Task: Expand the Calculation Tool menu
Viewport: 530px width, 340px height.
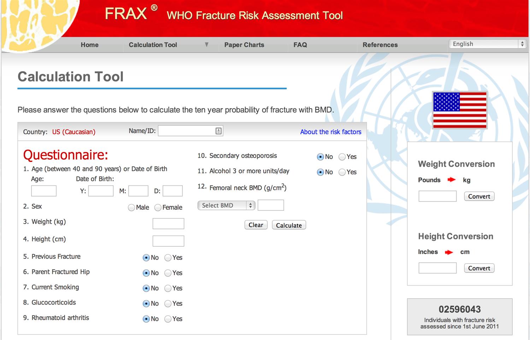Action: coord(153,45)
